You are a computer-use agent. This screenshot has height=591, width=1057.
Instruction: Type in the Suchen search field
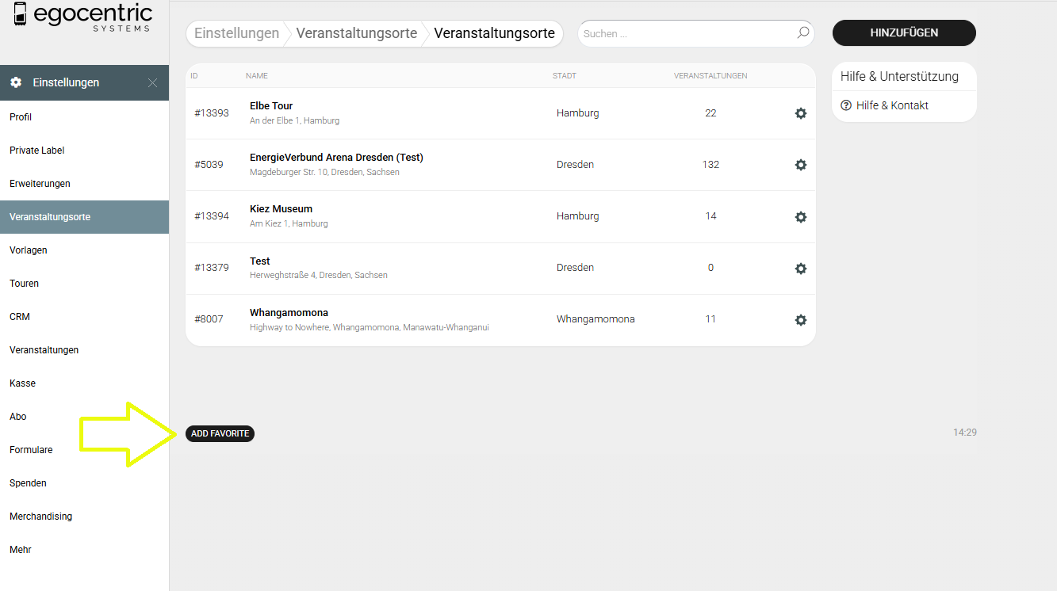tap(686, 34)
